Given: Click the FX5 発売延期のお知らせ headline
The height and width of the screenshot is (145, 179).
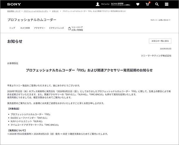Looking at the screenshot, I should click(x=89, y=70).
